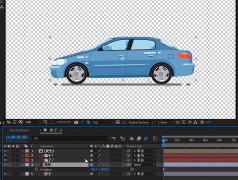Image resolution: width=238 pixels, height=180 pixels.
Task: Toggle visibility of the 反光 layer
Action: (x=5, y=151)
